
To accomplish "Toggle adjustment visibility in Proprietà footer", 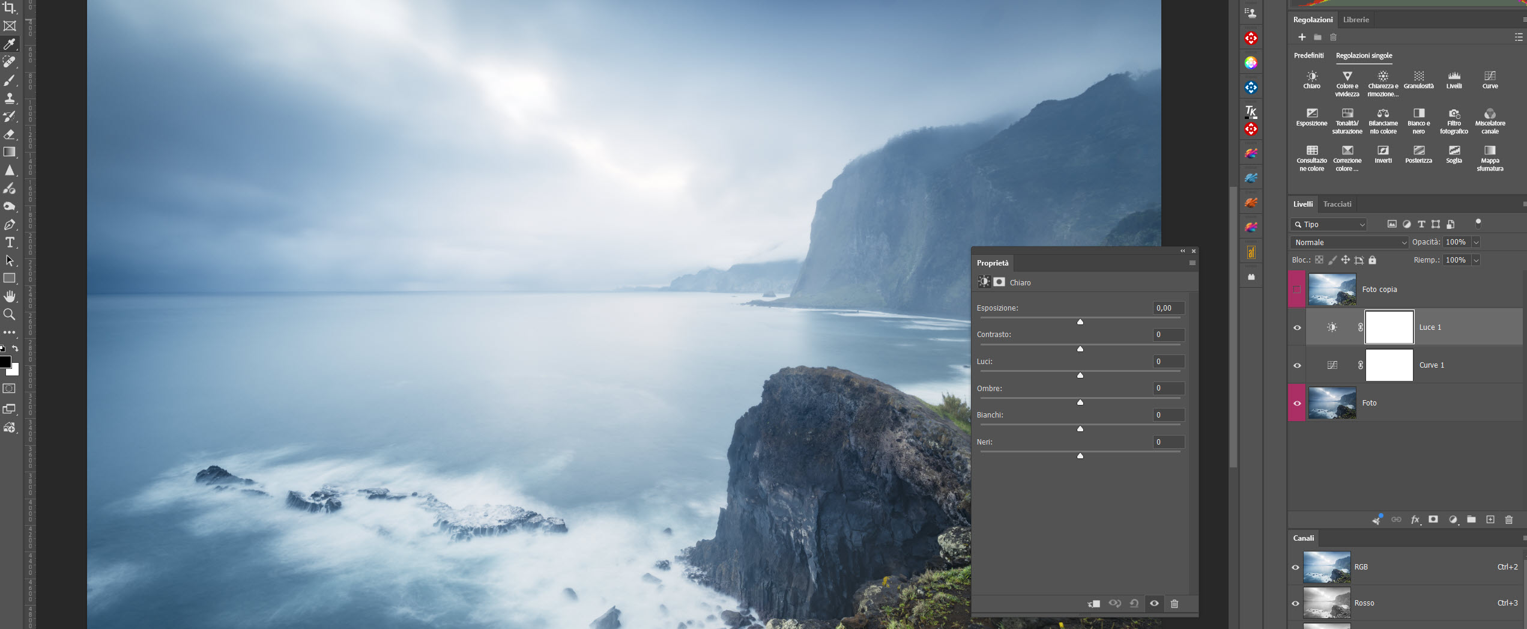I will click(1154, 604).
